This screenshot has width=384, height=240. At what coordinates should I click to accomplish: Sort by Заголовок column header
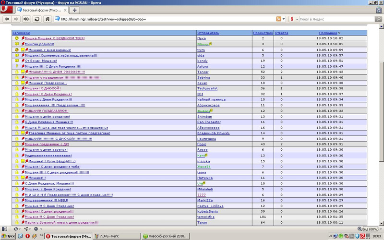[21, 33]
